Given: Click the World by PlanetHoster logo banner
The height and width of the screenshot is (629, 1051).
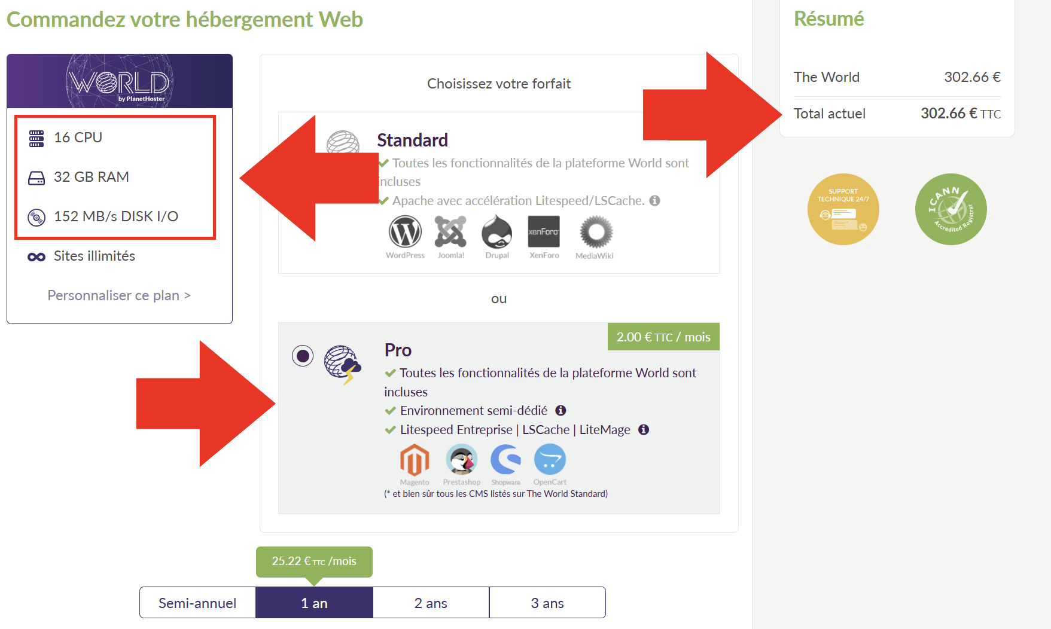Looking at the screenshot, I should [120, 81].
